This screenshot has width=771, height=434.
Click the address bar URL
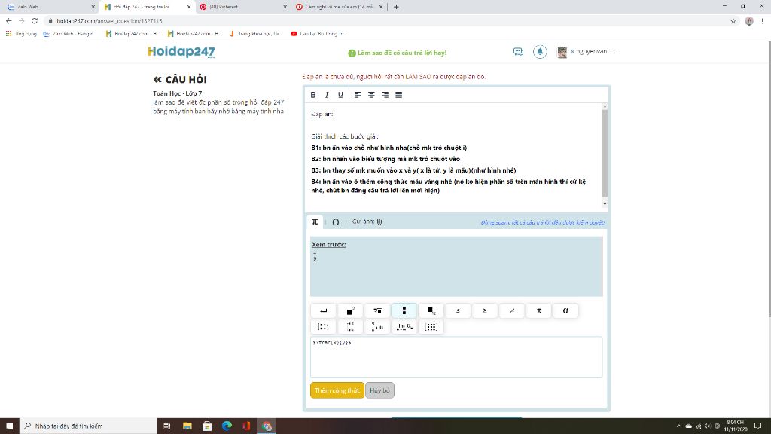click(109, 20)
